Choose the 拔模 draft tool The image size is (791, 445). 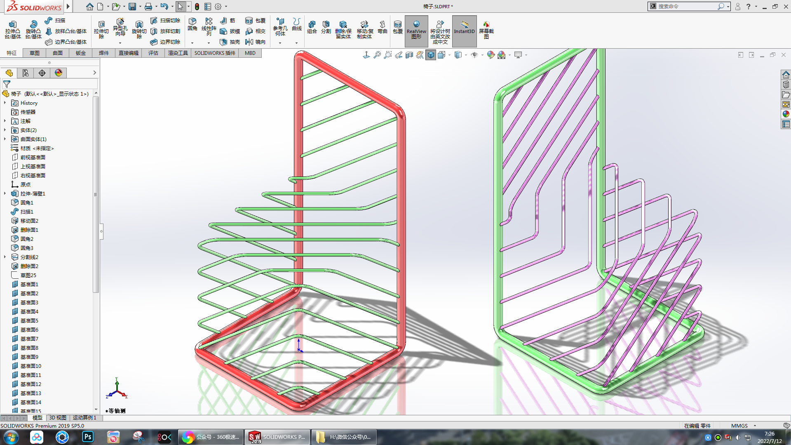coord(230,31)
